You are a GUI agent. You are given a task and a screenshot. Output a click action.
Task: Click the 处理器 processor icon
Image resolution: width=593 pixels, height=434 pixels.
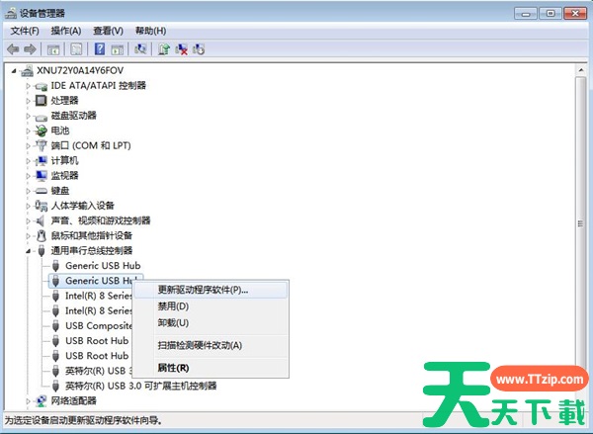41,100
